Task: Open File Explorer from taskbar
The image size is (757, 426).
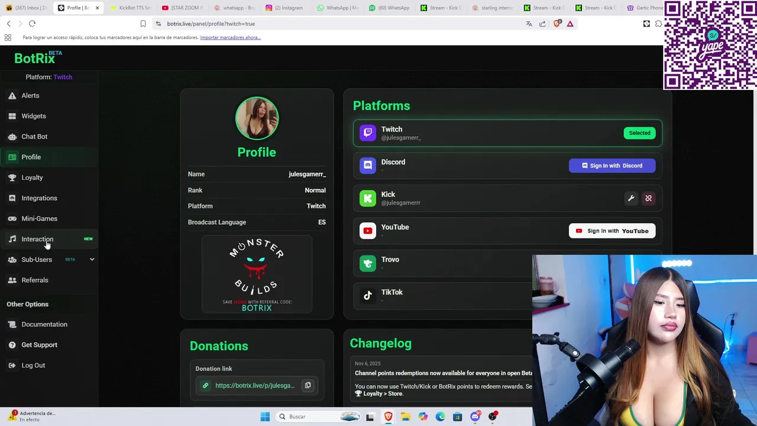Action: (x=405, y=417)
